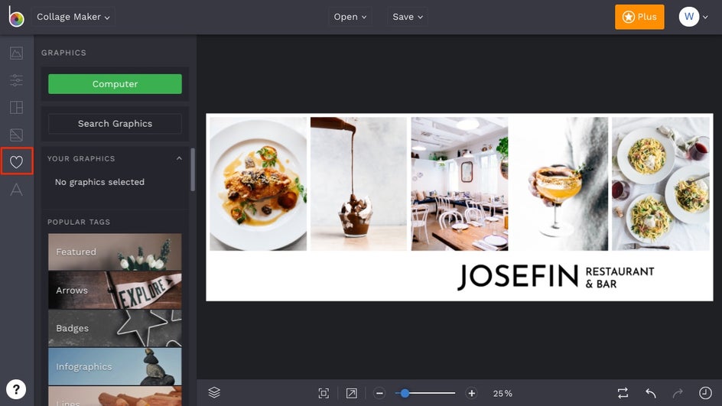Select the Graphics heart sidebar icon
This screenshot has height=406, width=722.
[x=17, y=161]
